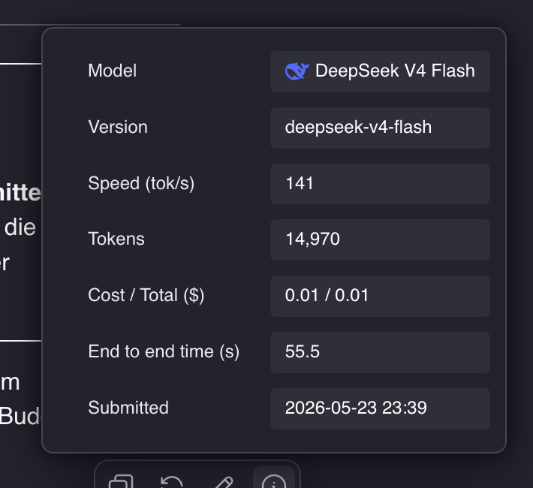This screenshot has height=488, width=533.
Task: Click the Submitted label
Action: tap(128, 408)
